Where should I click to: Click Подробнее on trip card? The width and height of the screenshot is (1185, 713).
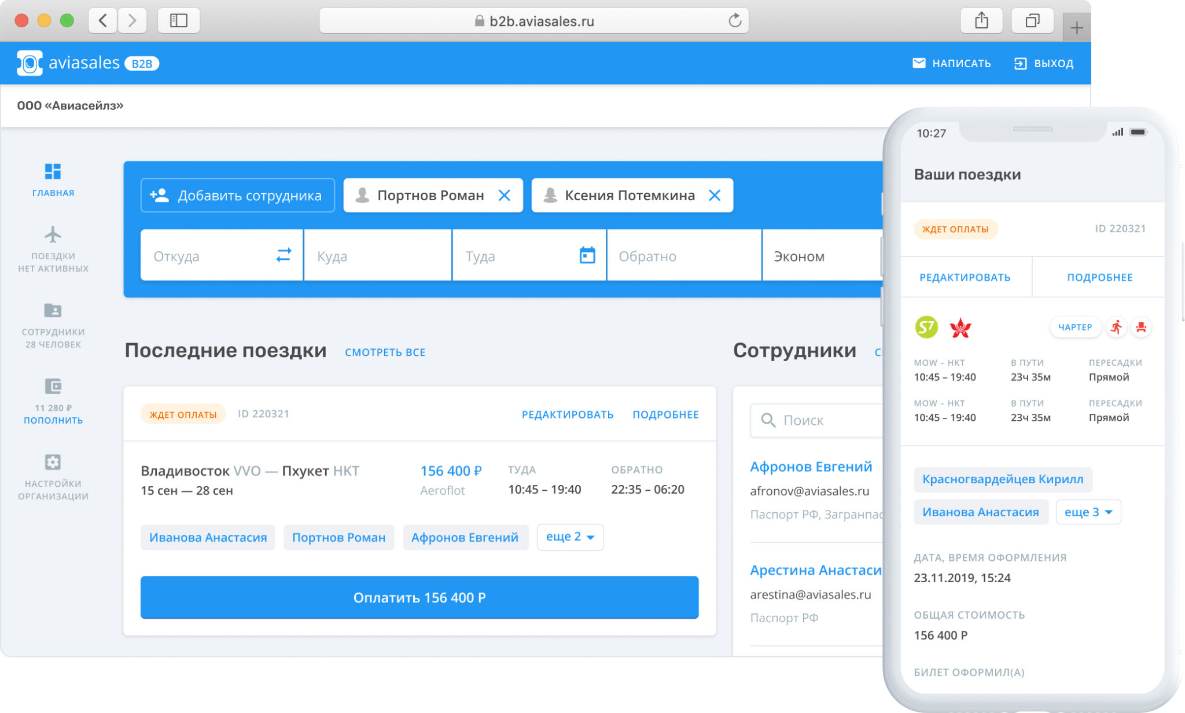coord(665,414)
